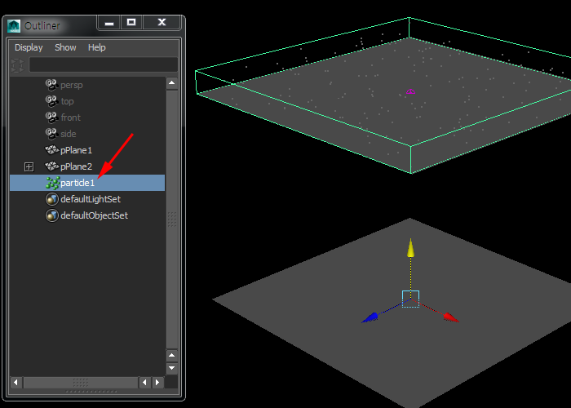Maximize the Outliner window
This screenshot has height=408, width=571.
point(131,23)
